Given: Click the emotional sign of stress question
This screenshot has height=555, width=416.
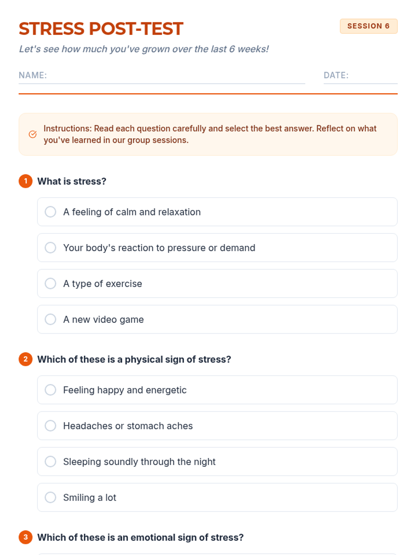Looking at the screenshot, I should click(x=140, y=537).
